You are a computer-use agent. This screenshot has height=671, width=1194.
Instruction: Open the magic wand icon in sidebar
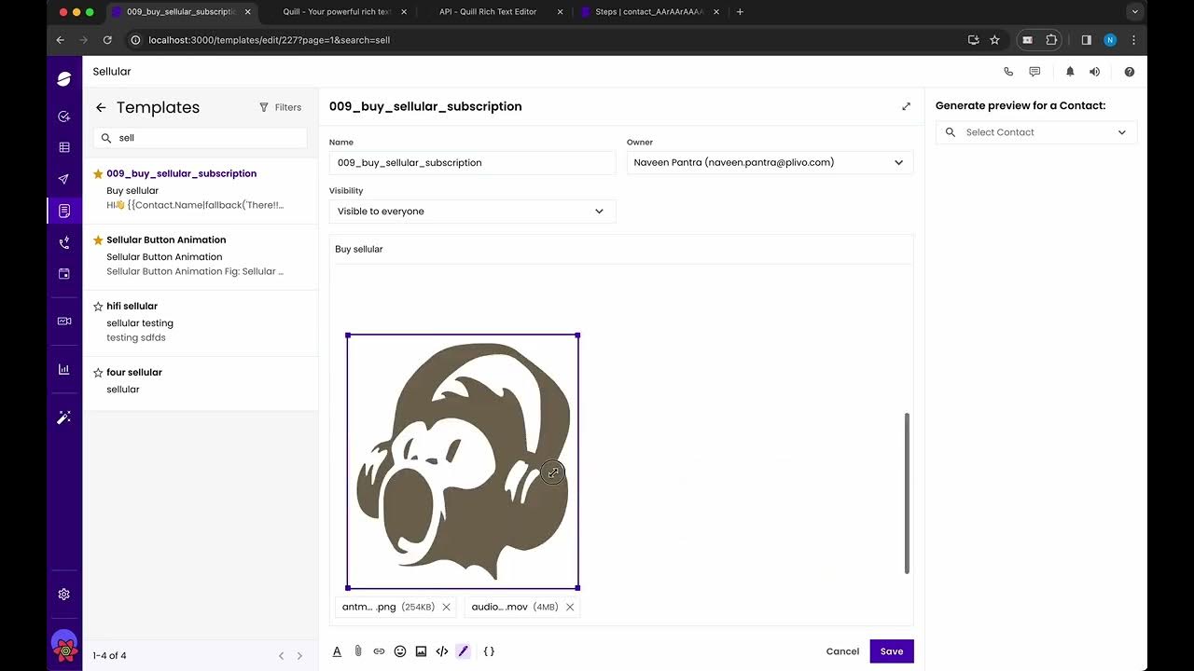(x=64, y=418)
